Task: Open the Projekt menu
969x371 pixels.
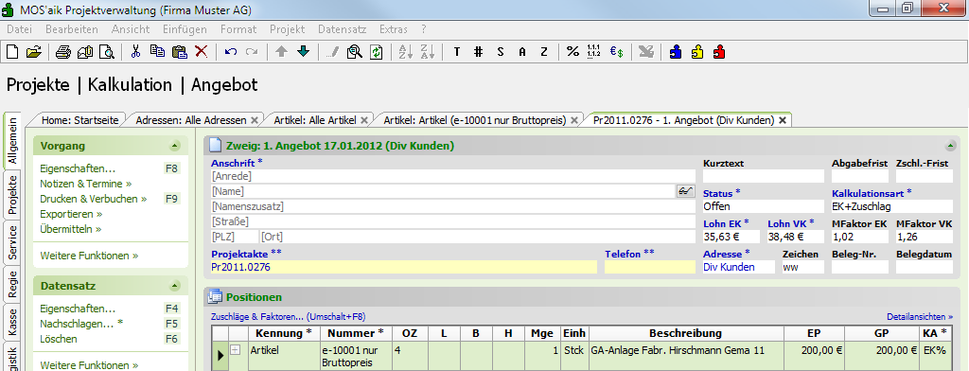Action: [288, 29]
